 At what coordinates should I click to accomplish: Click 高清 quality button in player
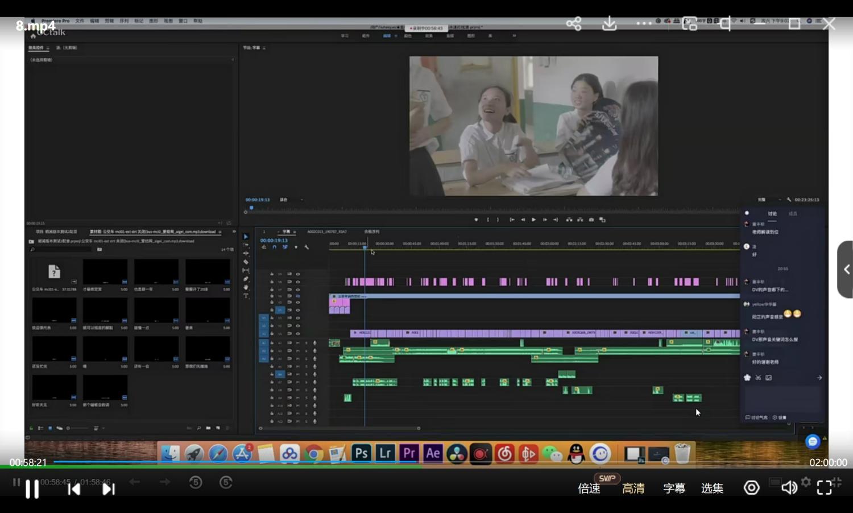click(x=633, y=488)
